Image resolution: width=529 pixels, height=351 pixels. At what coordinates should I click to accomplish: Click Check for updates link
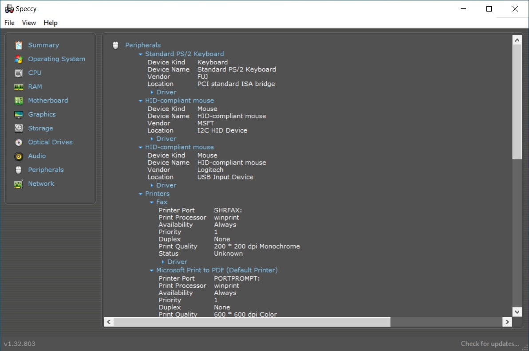pos(490,343)
